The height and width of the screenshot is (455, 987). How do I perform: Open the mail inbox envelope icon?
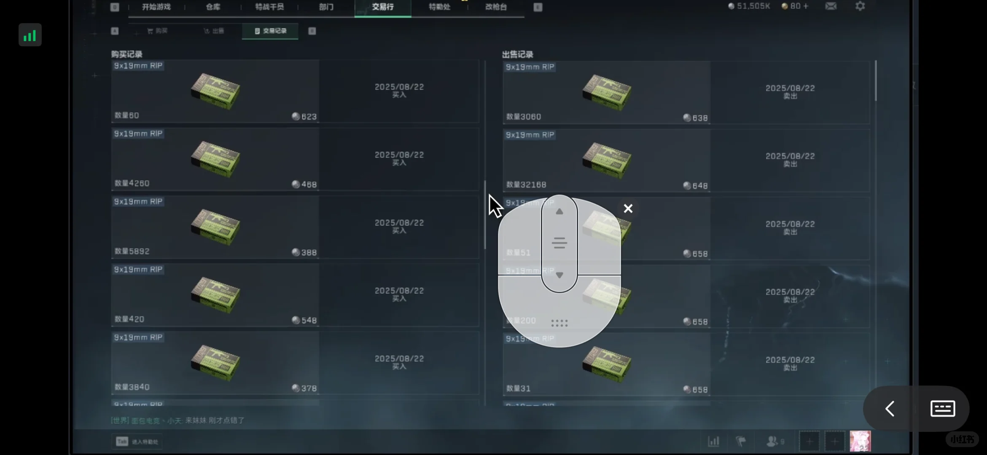(831, 6)
